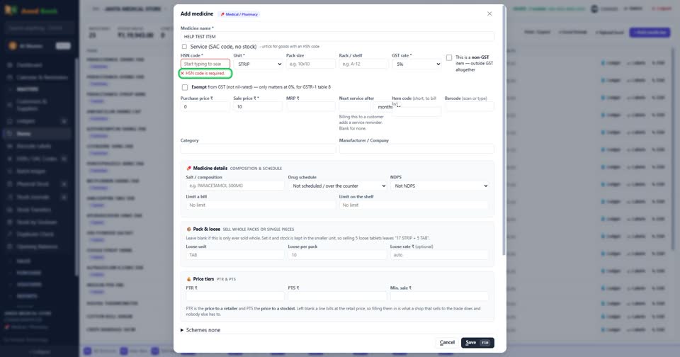Click the Item code field
This screenshot has height=357, width=680.
pyautogui.click(x=416, y=111)
